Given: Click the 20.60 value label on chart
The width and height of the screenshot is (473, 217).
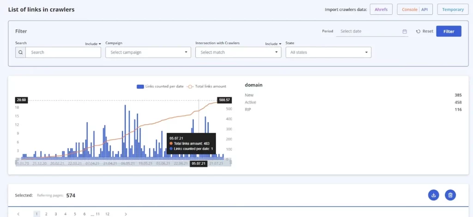Looking at the screenshot, I should [x=21, y=100].
